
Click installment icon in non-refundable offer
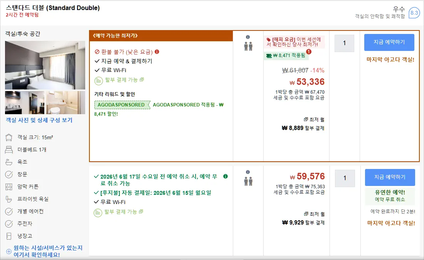point(98,81)
